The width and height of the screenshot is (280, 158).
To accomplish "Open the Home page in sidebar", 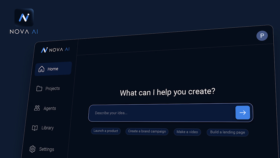I will point(53,69).
